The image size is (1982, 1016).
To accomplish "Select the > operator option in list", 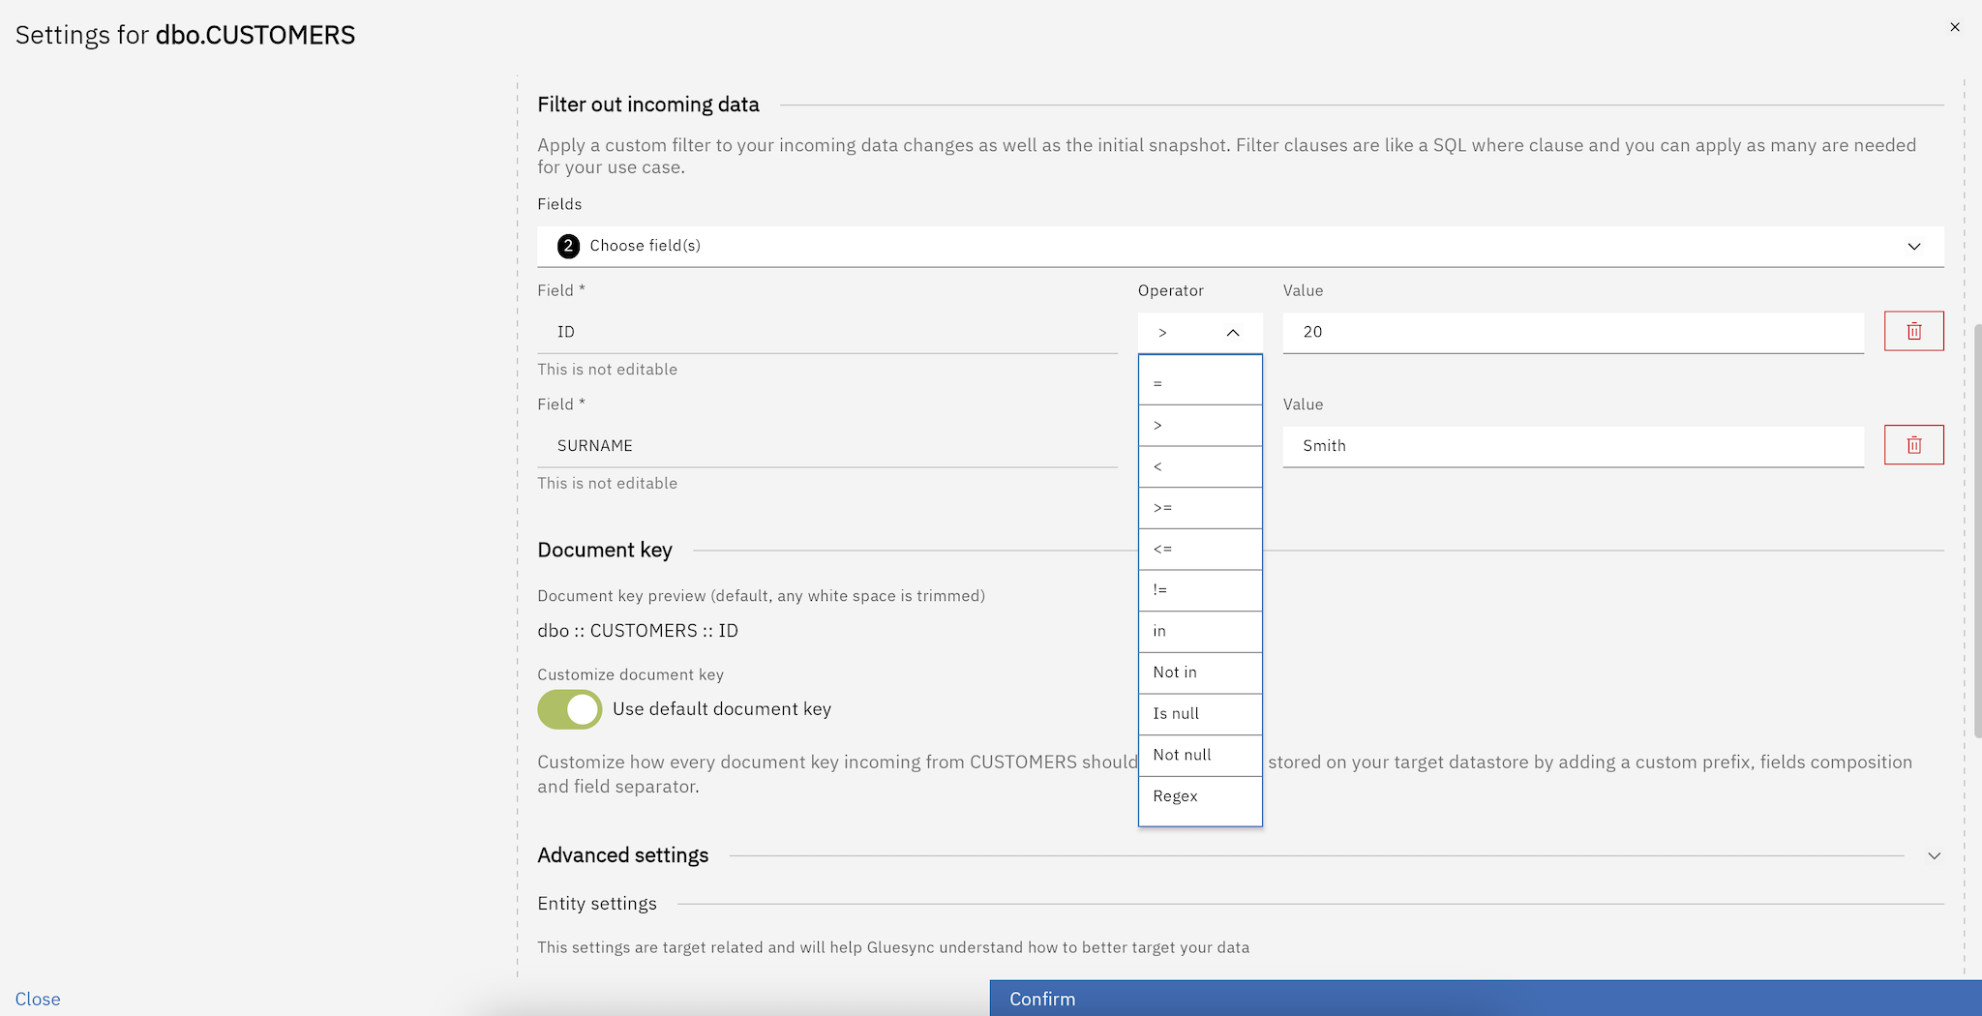I will pos(1200,426).
